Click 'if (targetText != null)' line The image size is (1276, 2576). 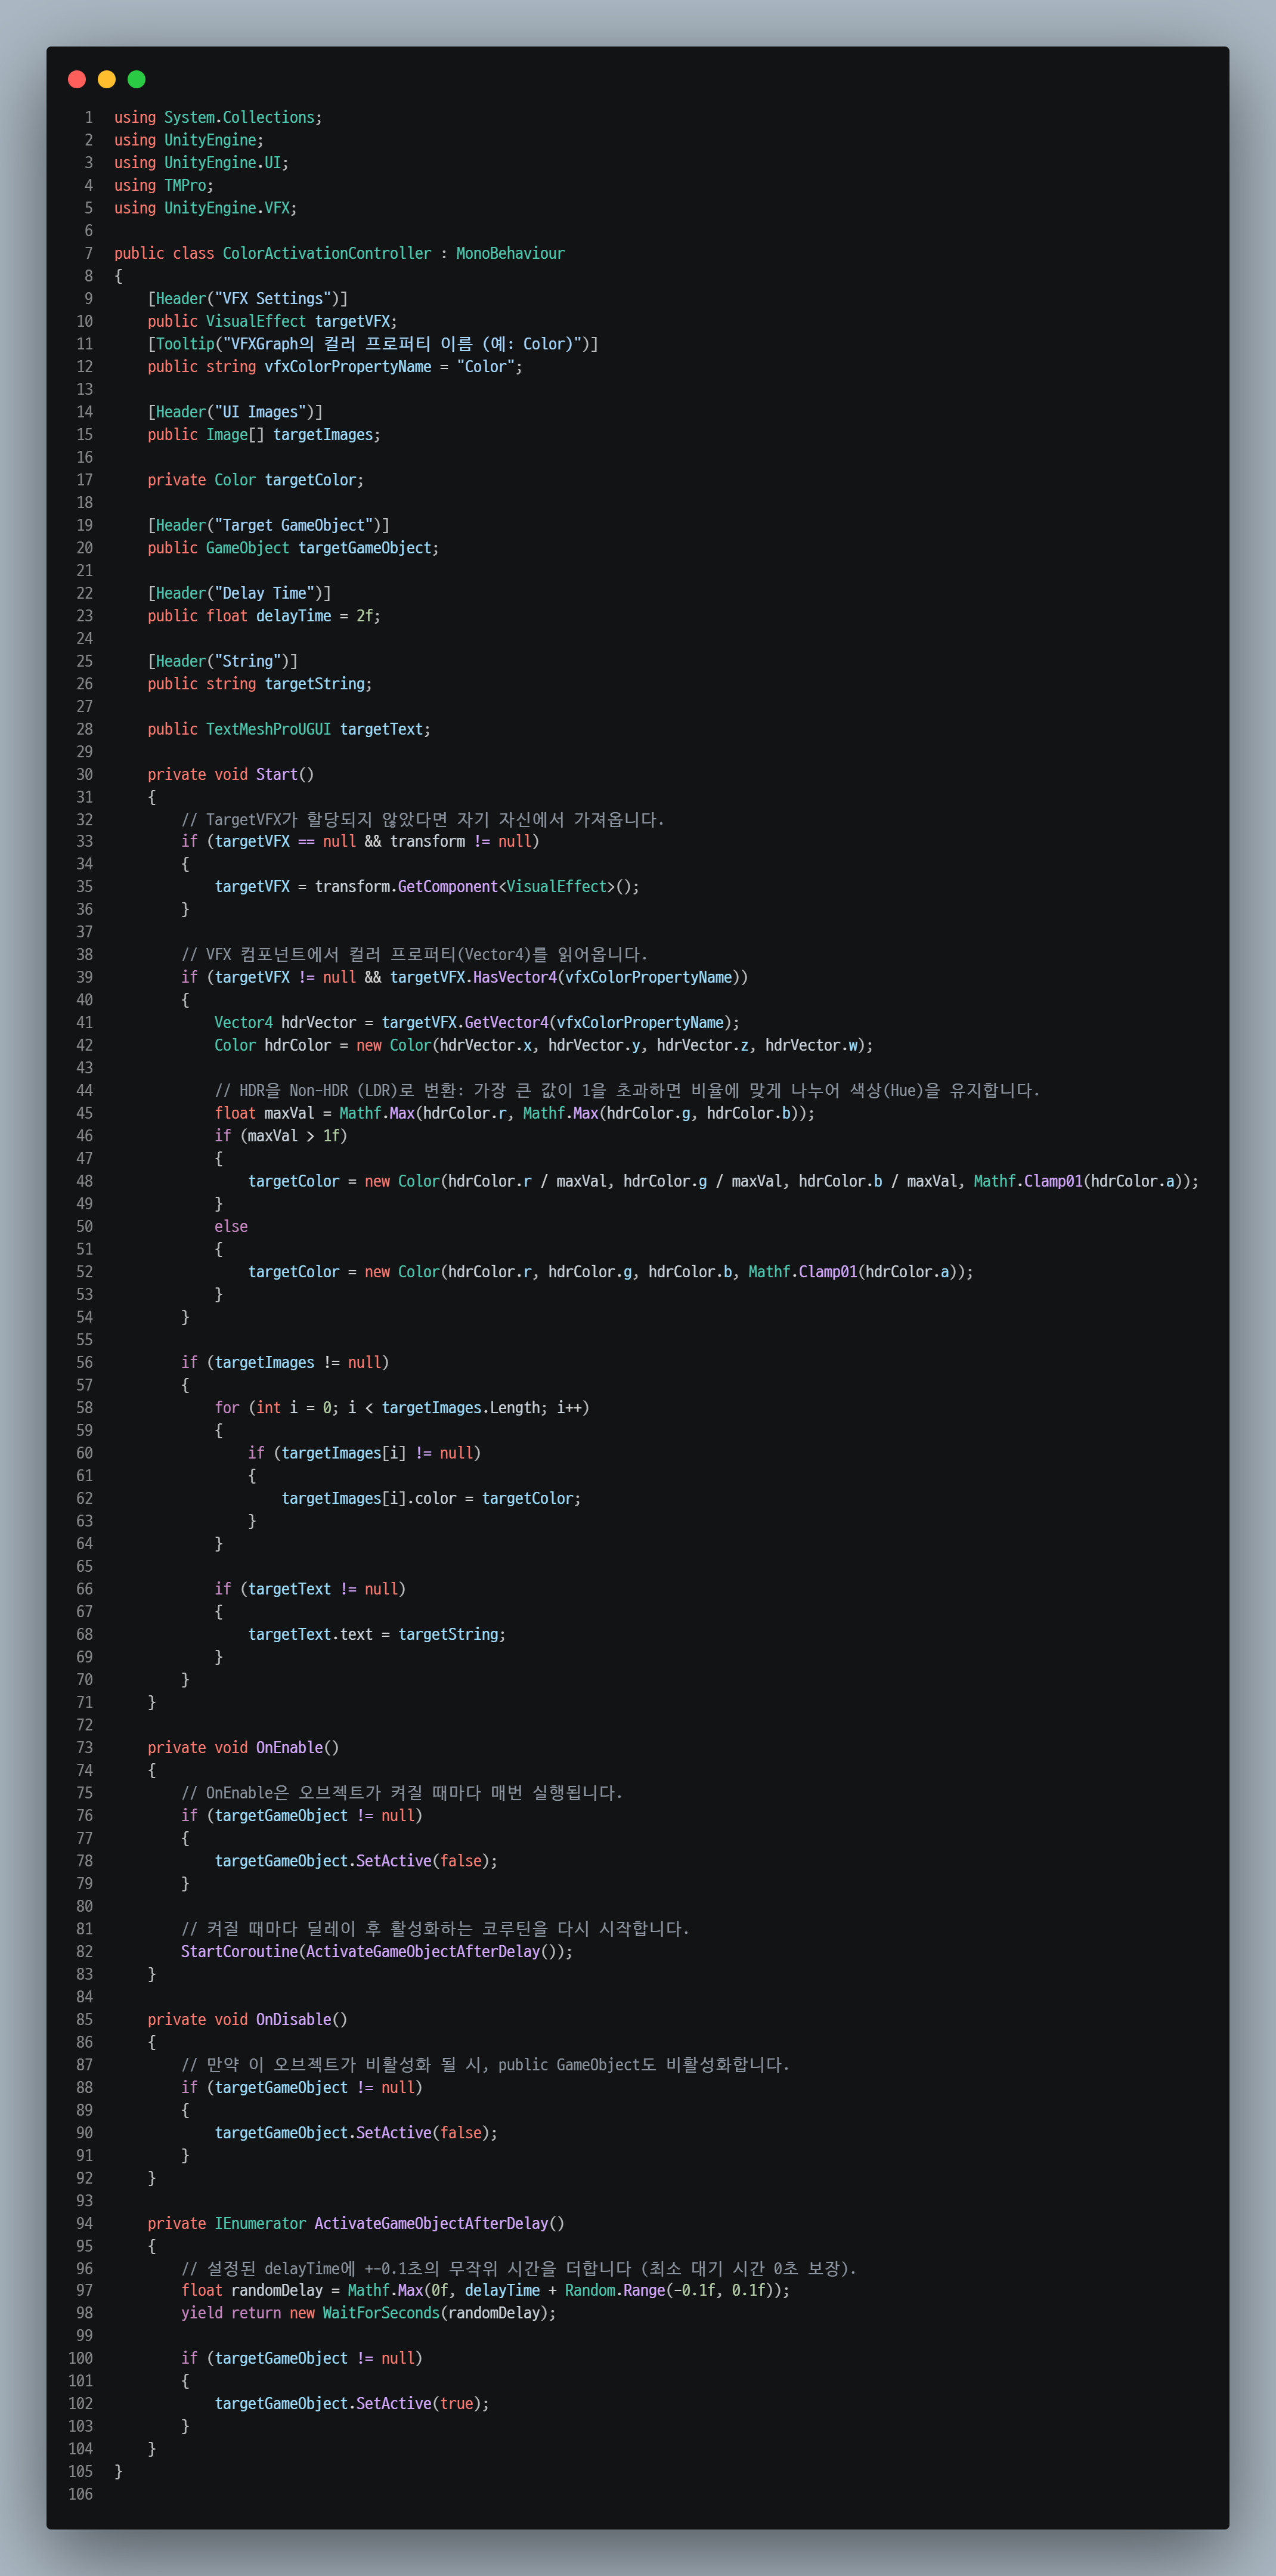[310, 1589]
